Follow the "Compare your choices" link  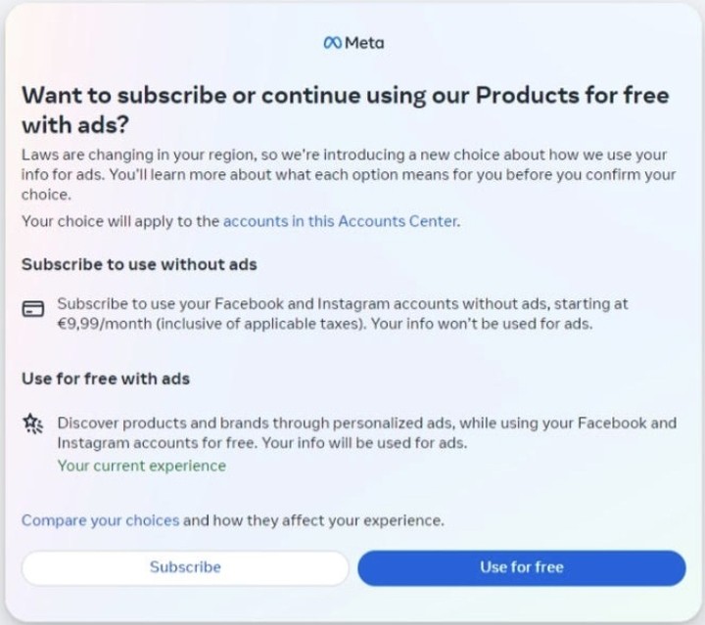point(100,520)
